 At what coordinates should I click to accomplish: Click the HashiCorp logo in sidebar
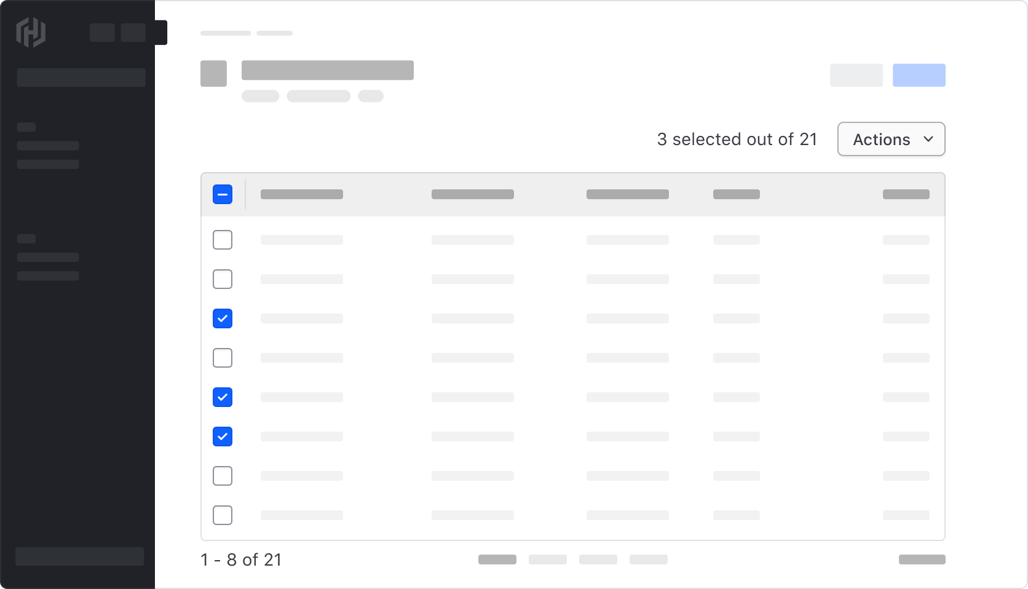click(x=31, y=33)
